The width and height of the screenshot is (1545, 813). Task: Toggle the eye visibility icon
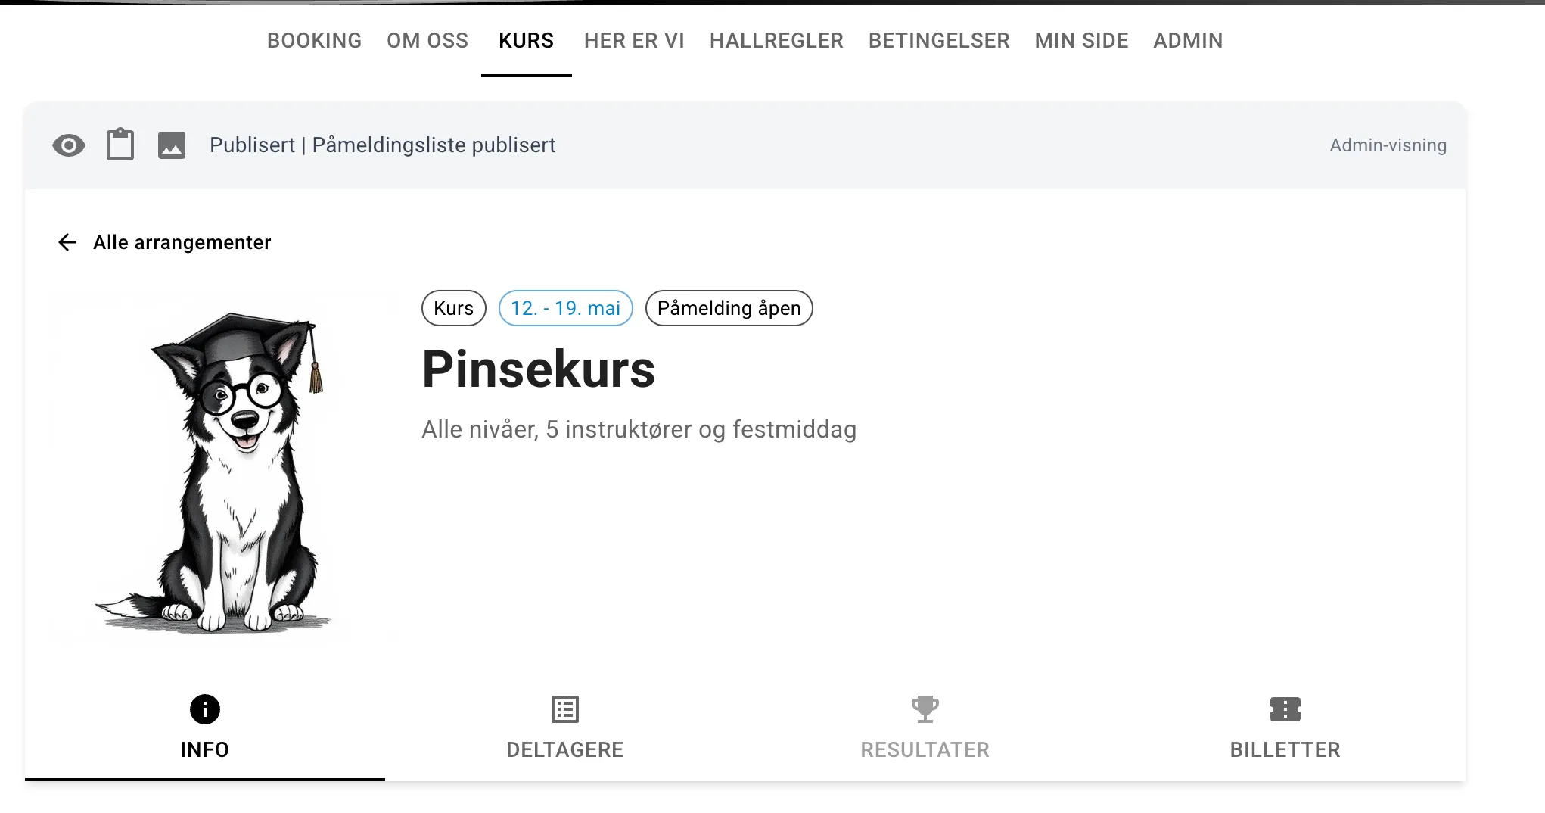(69, 145)
